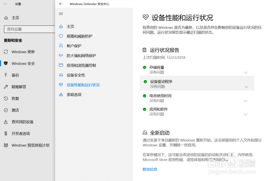
Task: Click the 设备性能和运行状况 heart icon in sidebar
Action: (61, 85)
